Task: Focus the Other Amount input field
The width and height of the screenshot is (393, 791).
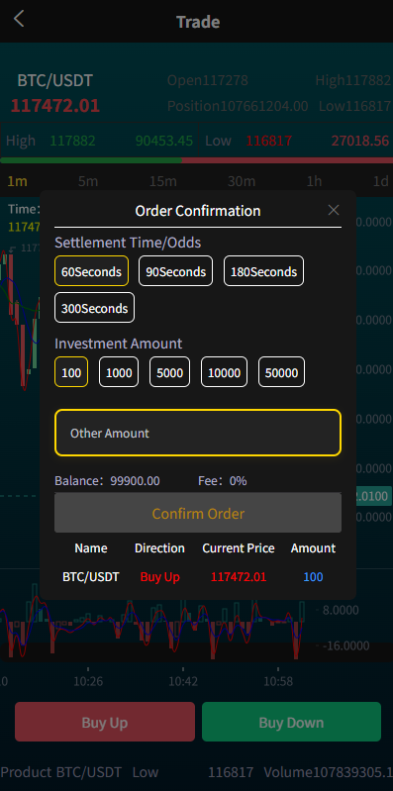Action: [198, 433]
